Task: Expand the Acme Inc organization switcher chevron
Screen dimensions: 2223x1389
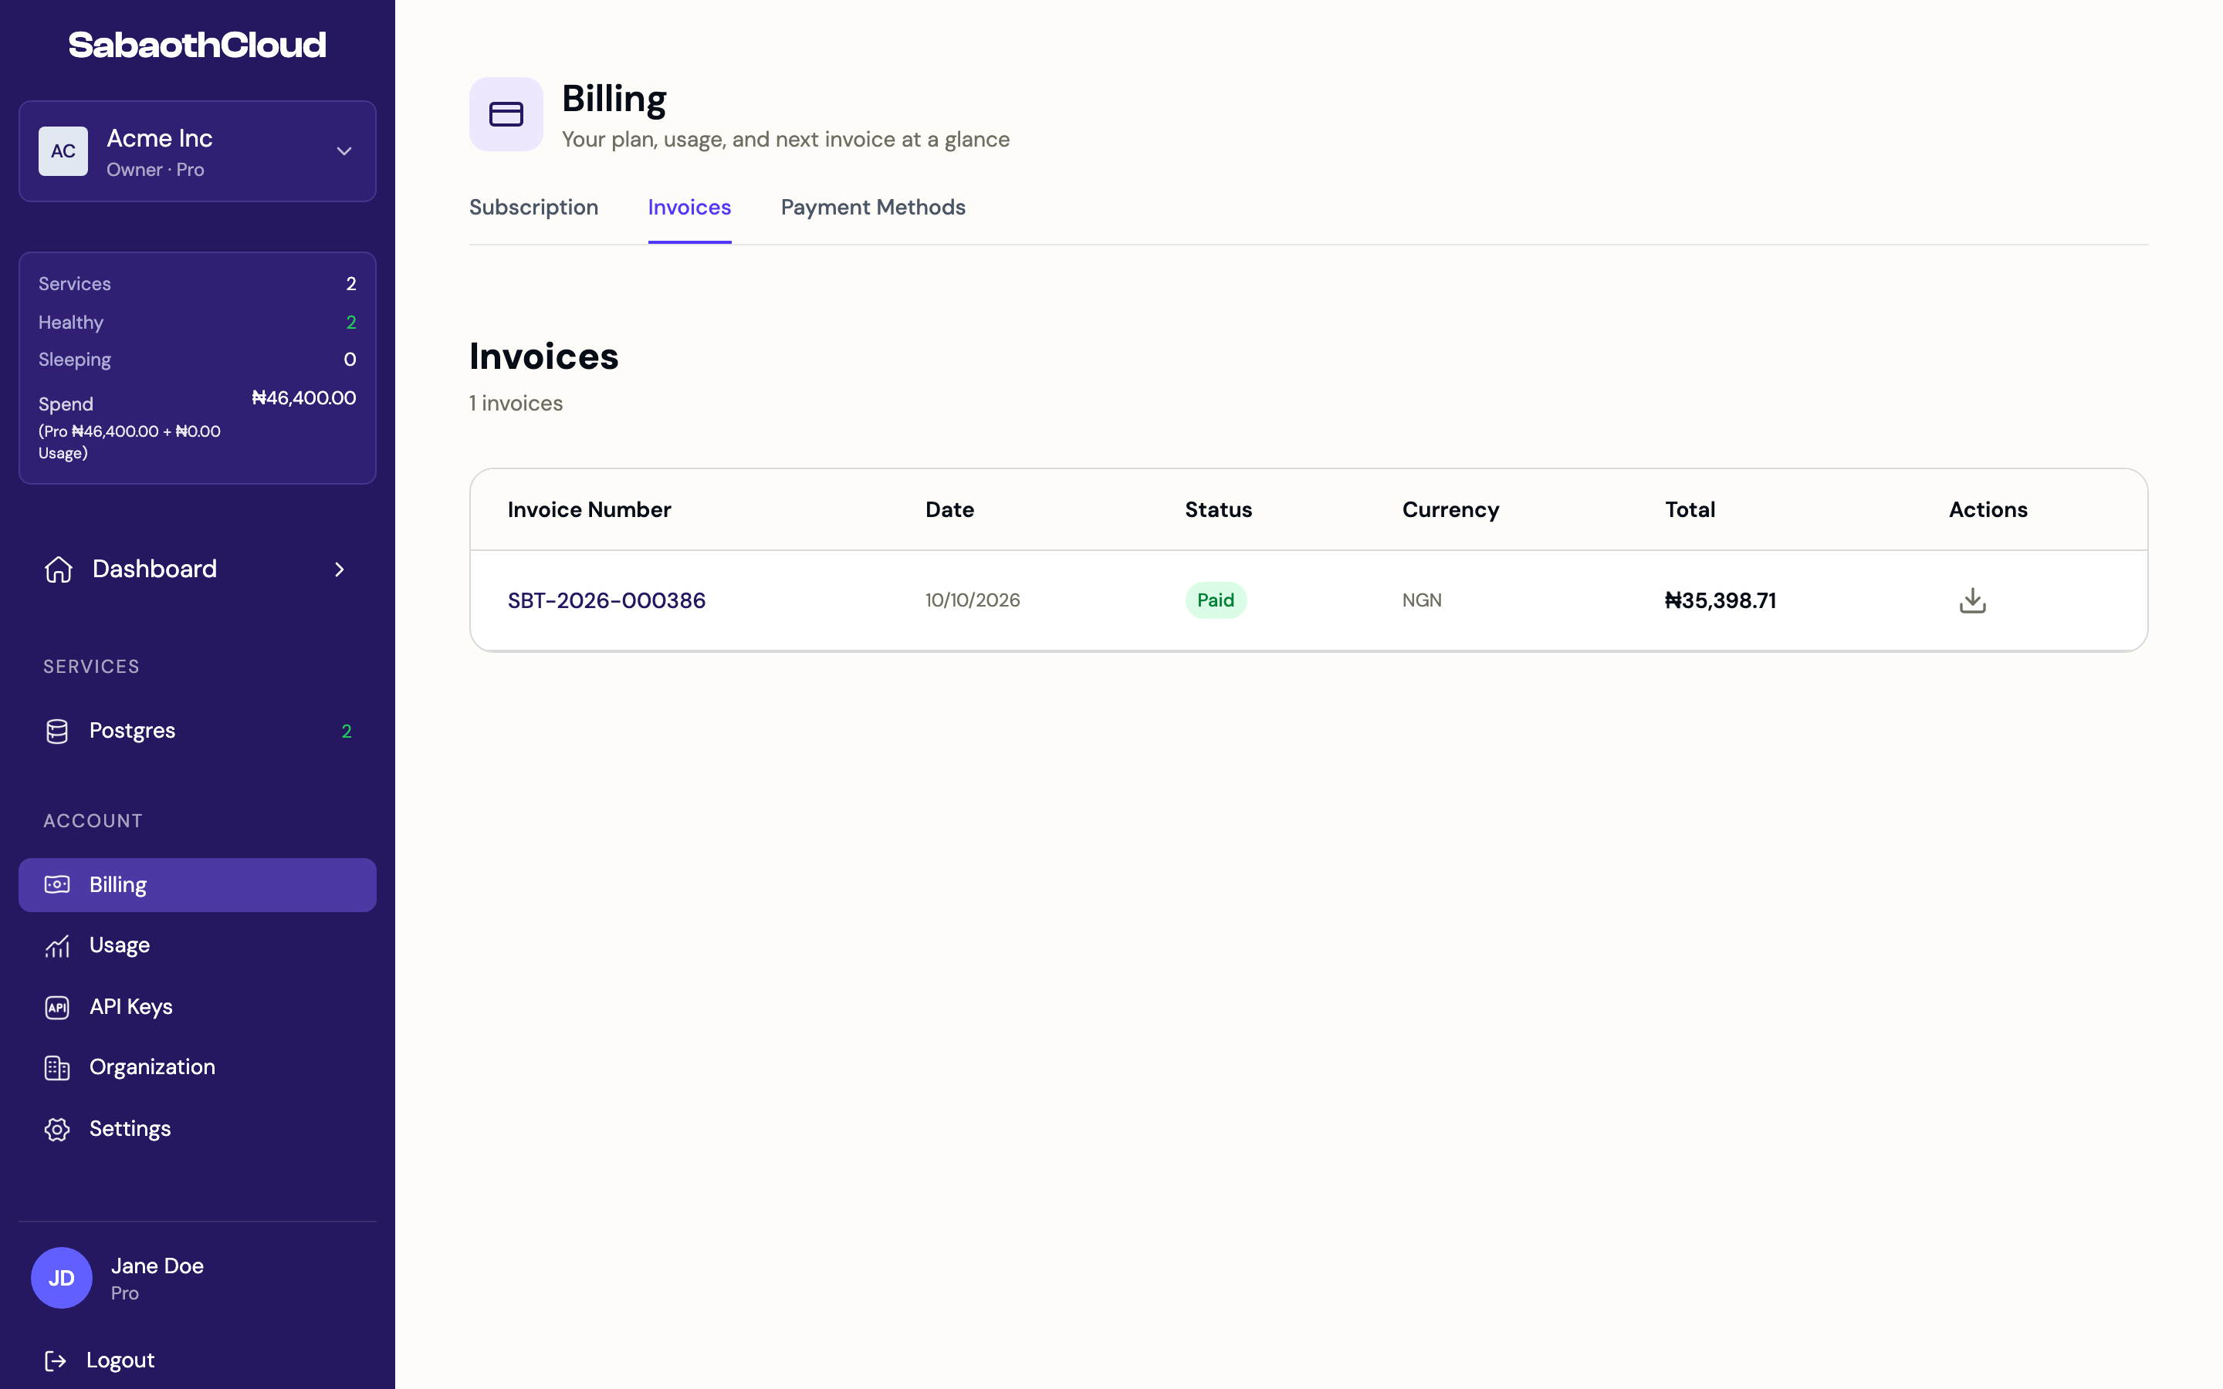Action: pos(344,151)
